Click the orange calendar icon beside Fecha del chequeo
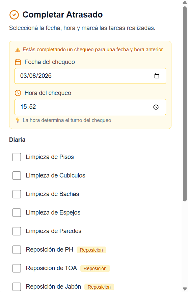This screenshot has width=188, height=292. (x=18, y=62)
